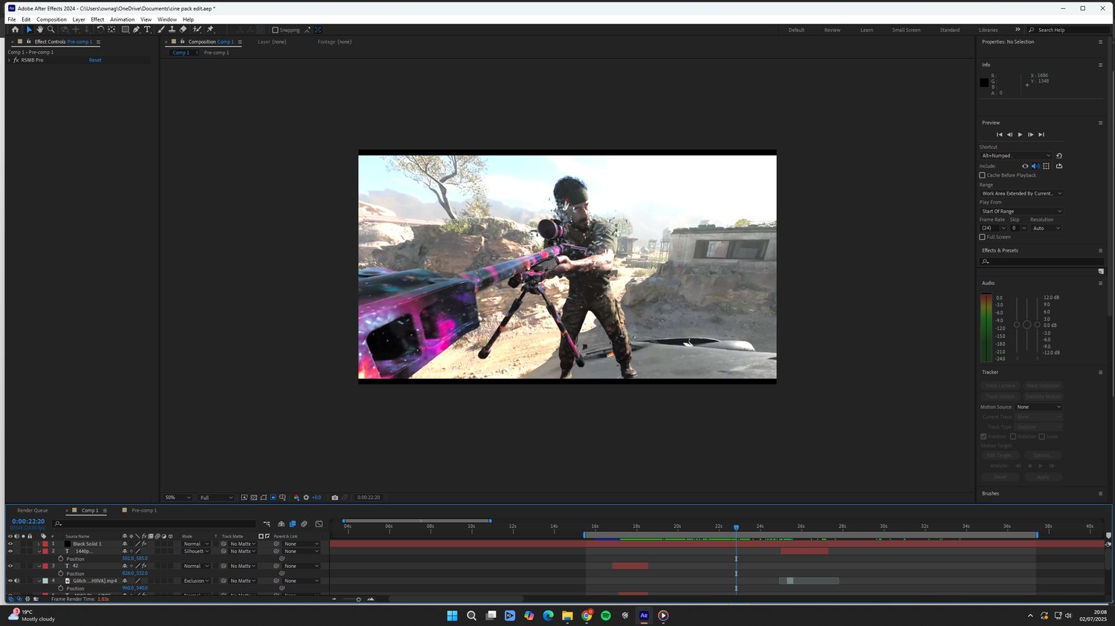The image size is (1115, 626).
Task: Toggle visibility of the 1440p text layer
Action: click(x=10, y=551)
